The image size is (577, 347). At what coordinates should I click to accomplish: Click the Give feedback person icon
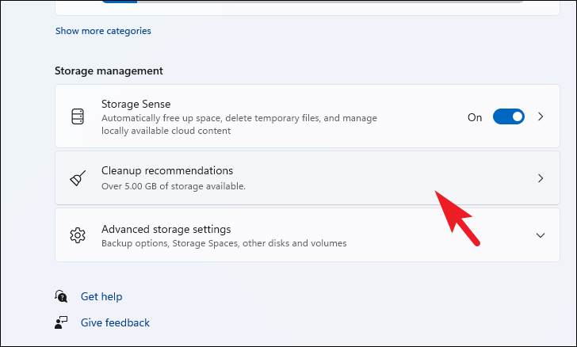[62, 322]
